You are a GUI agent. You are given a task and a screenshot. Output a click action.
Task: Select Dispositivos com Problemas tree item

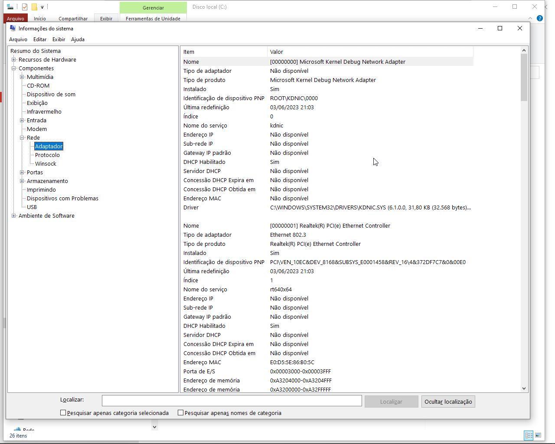[62, 198]
